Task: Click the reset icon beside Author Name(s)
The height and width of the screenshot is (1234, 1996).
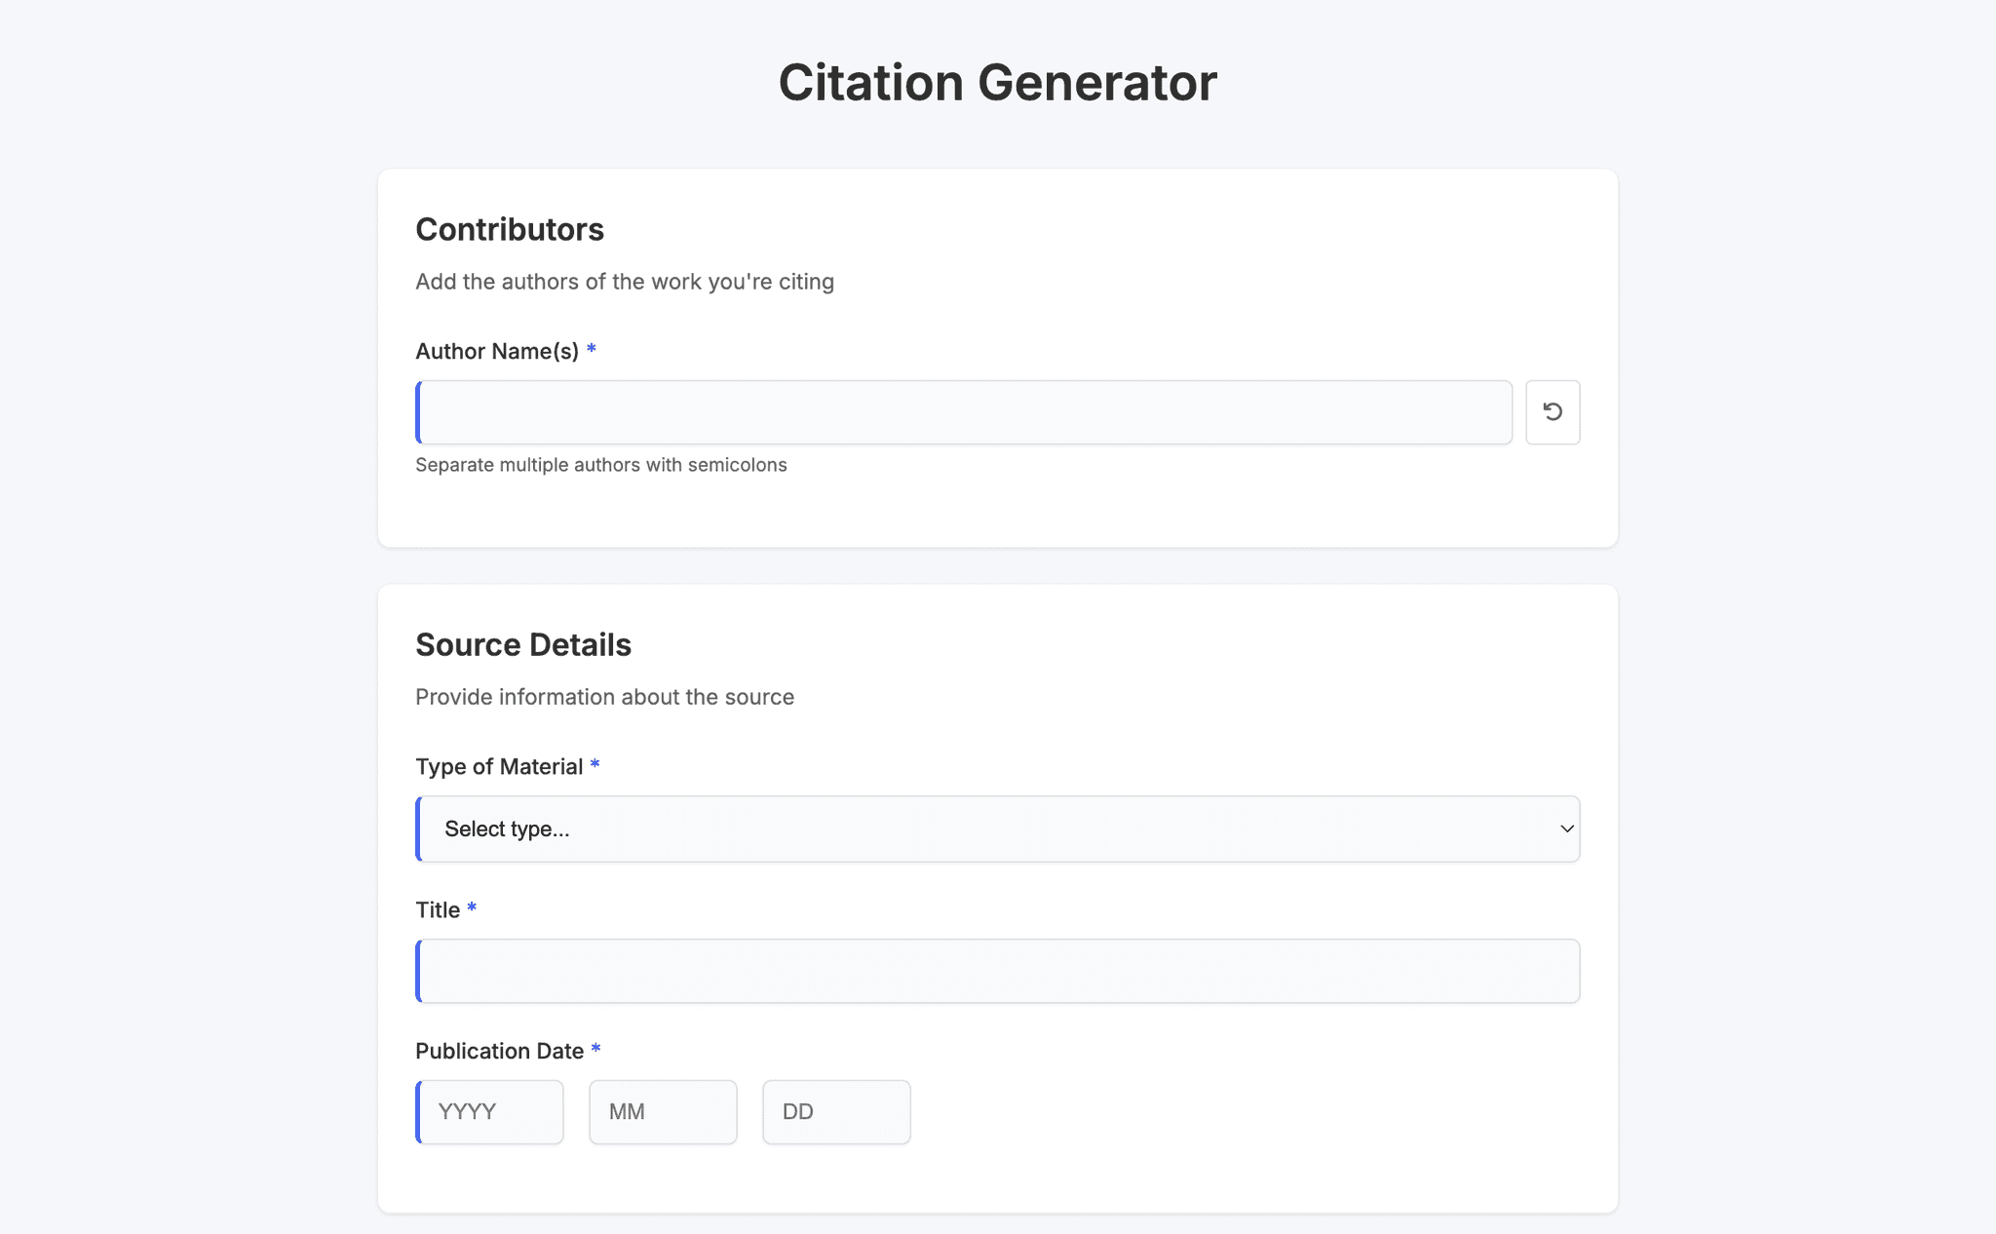Action: point(1553,412)
